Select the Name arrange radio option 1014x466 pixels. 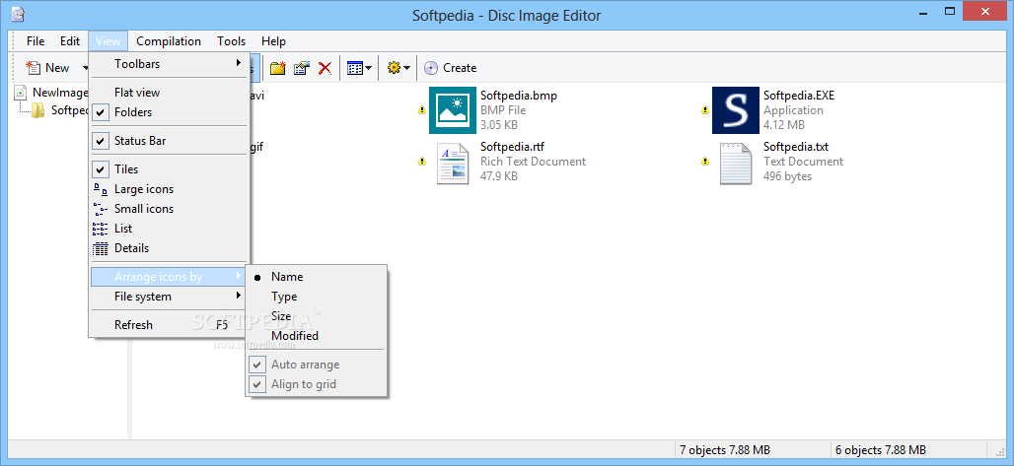click(317, 277)
